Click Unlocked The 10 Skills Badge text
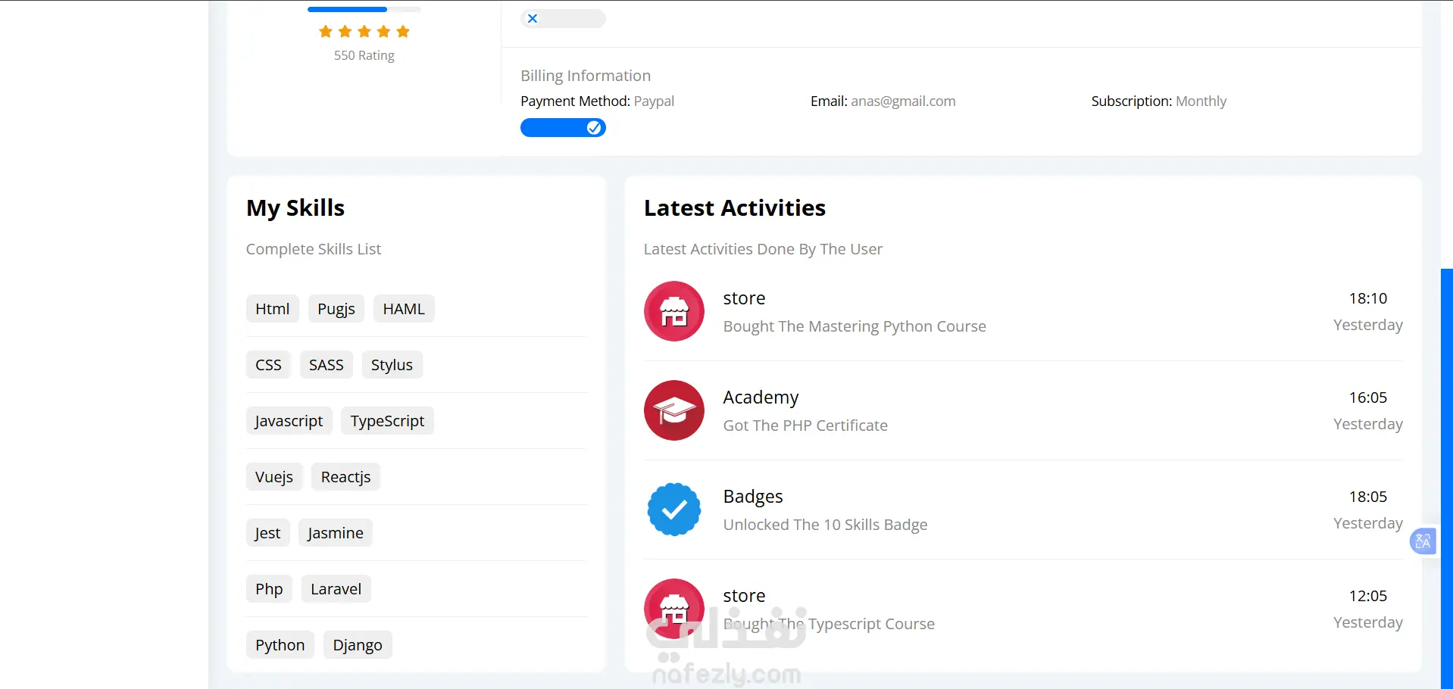This screenshot has width=1453, height=689. pyautogui.click(x=825, y=525)
